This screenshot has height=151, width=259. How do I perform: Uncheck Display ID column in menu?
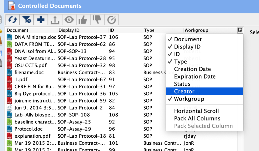point(187,47)
